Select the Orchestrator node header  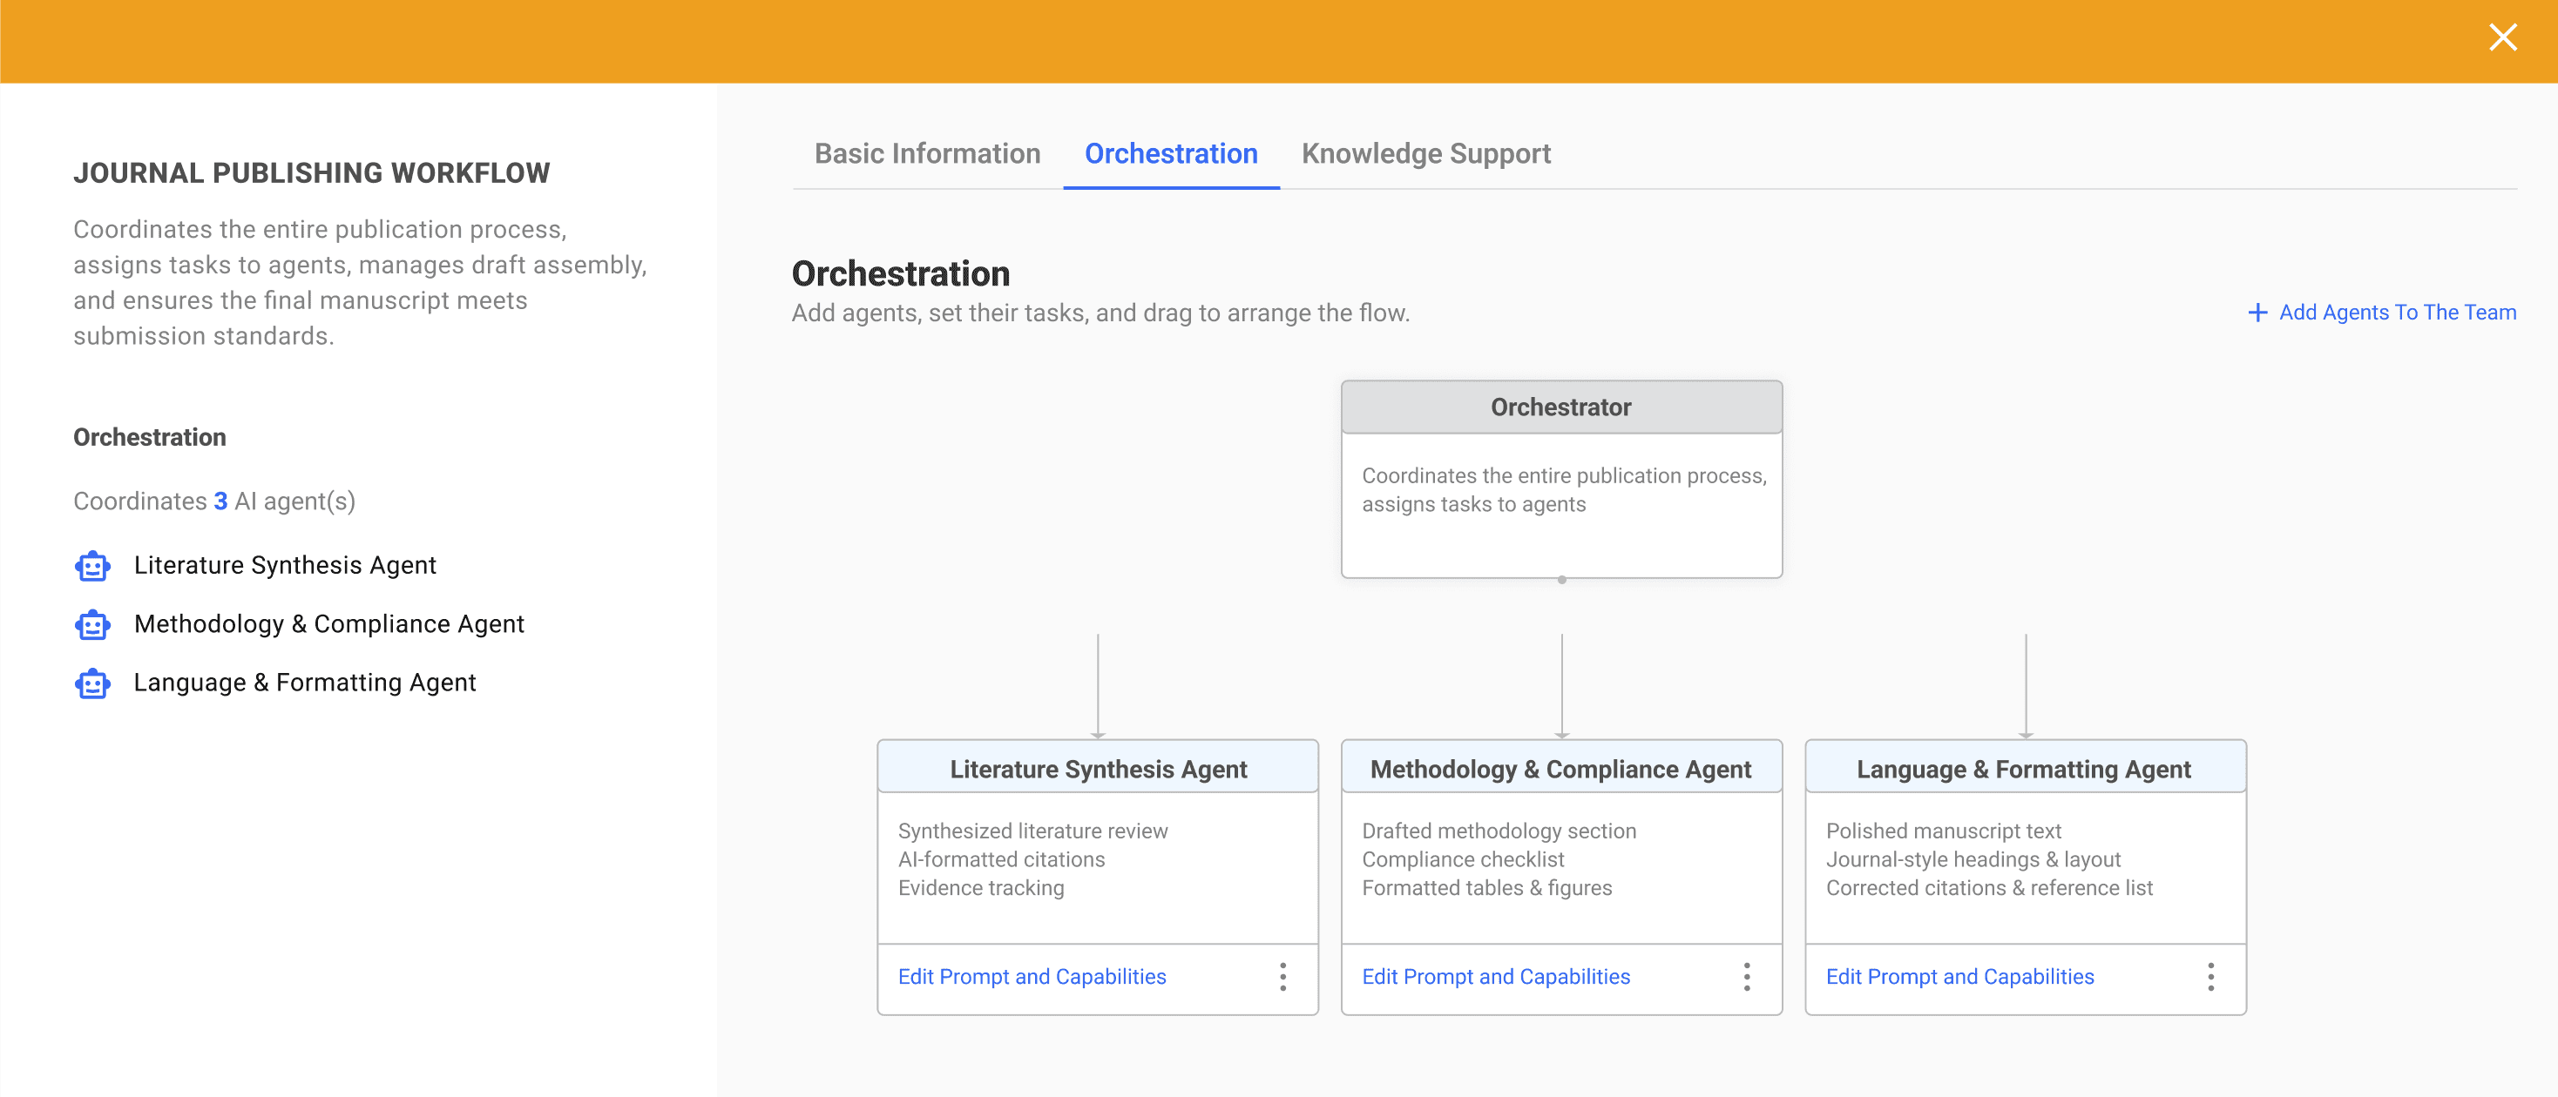click(x=1560, y=407)
